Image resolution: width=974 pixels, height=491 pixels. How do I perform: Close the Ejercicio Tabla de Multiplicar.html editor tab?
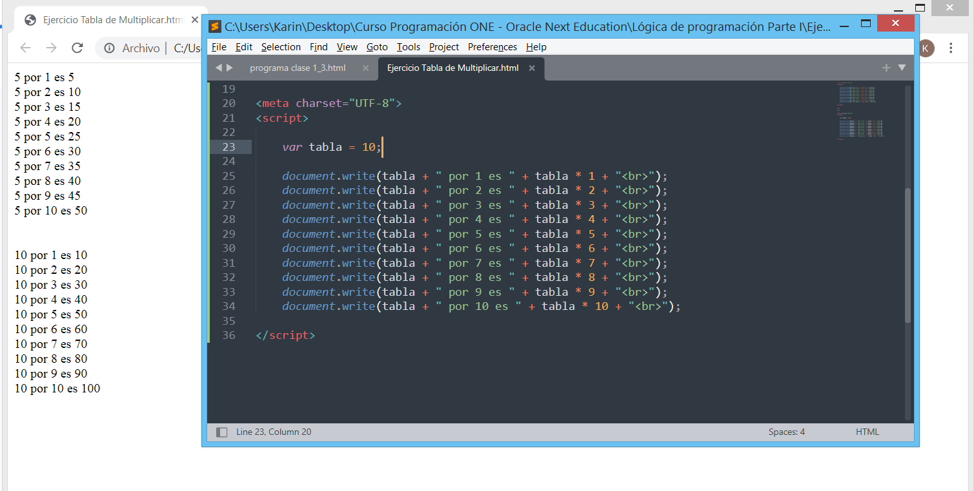click(x=531, y=68)
